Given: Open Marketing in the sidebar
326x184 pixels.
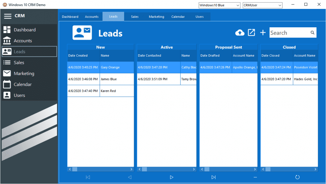Looking at the screenshot, I should (29, 73).
